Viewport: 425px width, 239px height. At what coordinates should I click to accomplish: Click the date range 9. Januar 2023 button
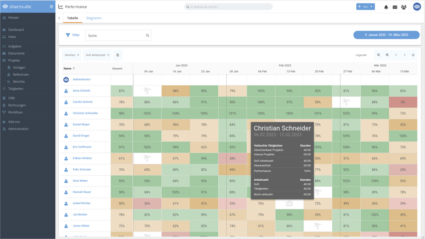click(x=386, y=35)
